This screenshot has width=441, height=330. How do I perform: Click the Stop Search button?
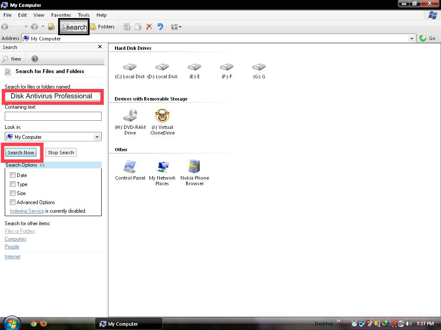coord(61,153)
